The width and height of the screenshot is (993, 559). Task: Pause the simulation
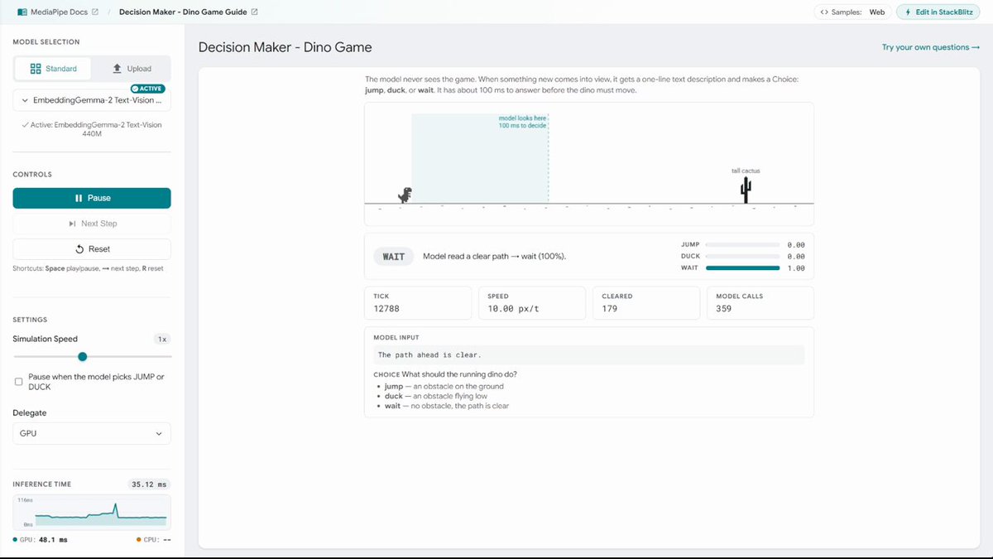[x=92, y=198]
